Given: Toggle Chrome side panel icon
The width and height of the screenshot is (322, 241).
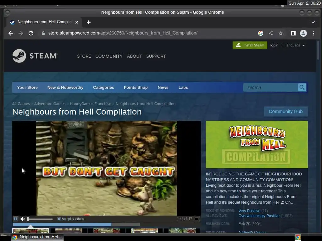Looking at the screenshot, I should [x=293, y=33].
